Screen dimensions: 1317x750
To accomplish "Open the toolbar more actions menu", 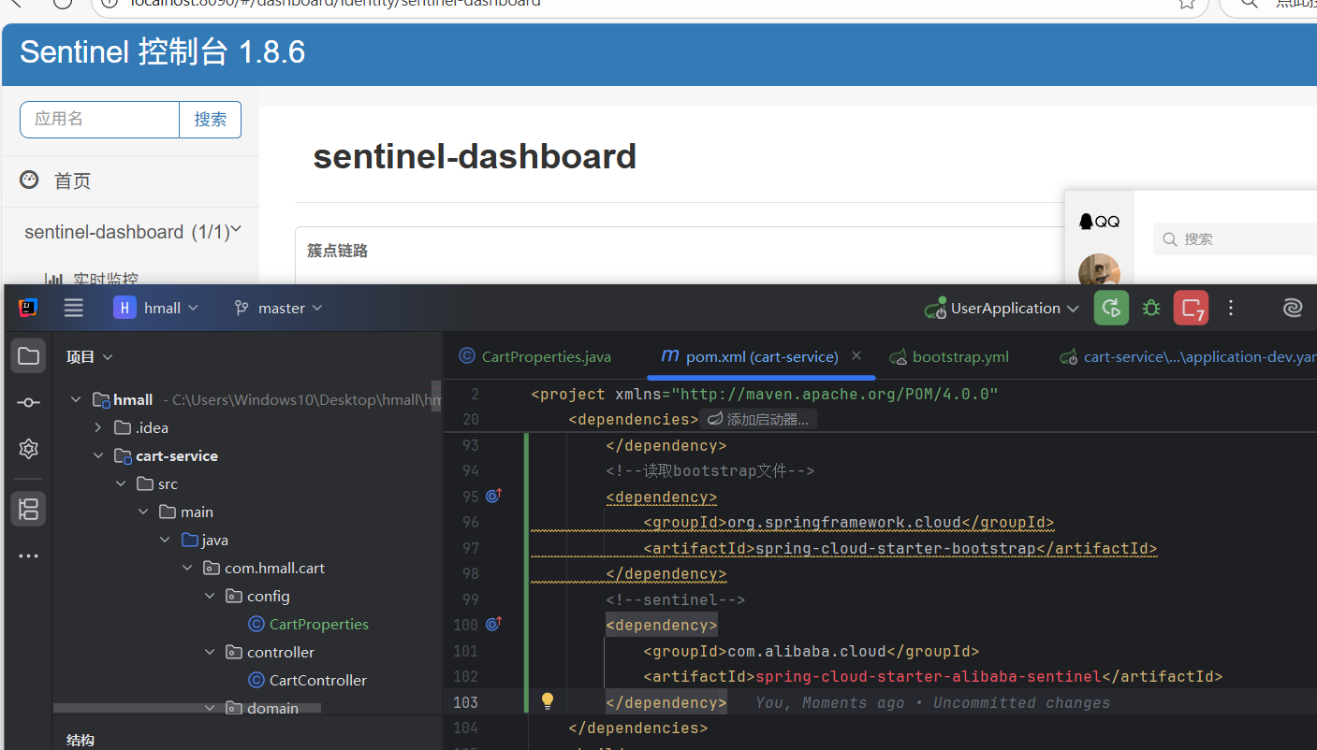I will click(x=1231, y=308).
